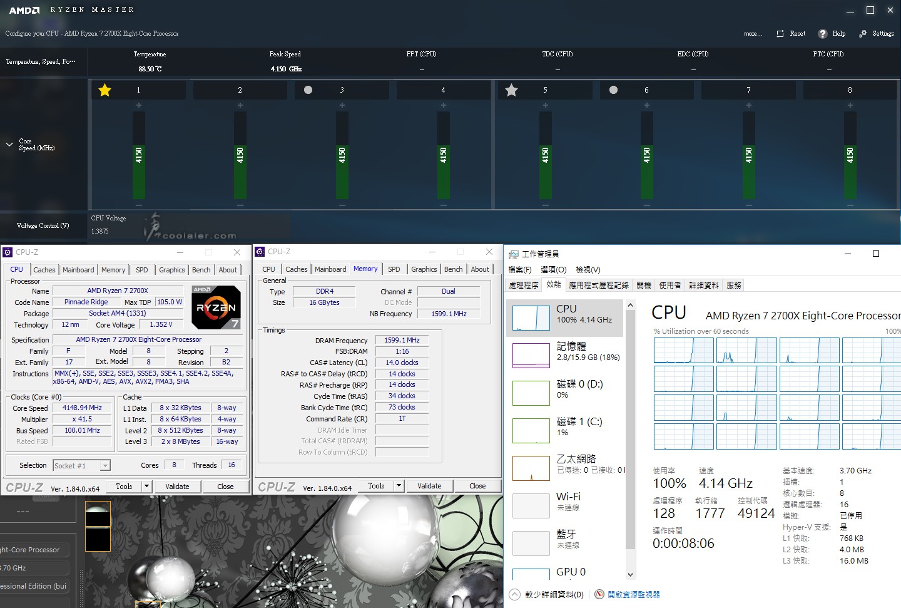The height and width of the screenshot is (608, 901).
Task: Open Graphics tab in right CPU-Z
Action: (424, 269)
